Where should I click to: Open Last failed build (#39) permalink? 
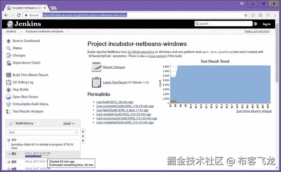pos(123,110)
